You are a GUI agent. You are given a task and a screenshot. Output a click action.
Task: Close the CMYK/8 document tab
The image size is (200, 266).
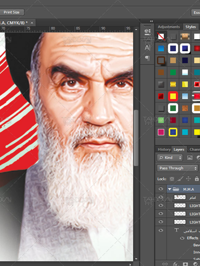[32, 22]
